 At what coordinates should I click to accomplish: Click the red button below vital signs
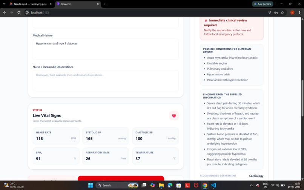[121, 178]
